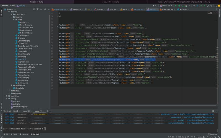This screenshot has width=221, height=138.
Task: Expand all icon in Project panel header
Action: [x=38, y=9]
